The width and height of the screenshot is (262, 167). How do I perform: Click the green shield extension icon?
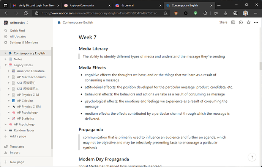point(195,13)
